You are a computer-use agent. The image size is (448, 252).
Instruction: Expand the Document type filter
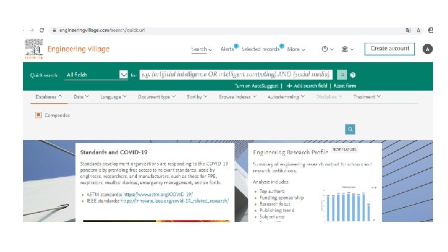(x=157, y=97)
